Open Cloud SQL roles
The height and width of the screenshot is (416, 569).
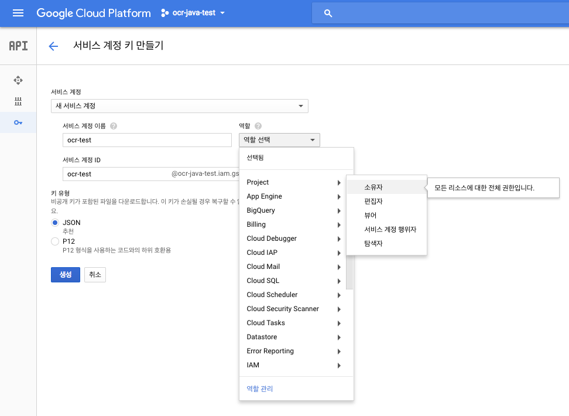click(x=294, y=281)
